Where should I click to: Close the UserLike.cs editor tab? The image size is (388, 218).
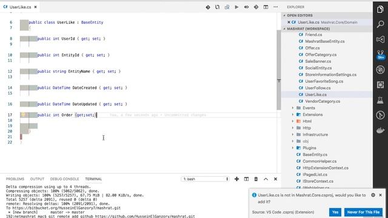click(x=35, y=7)
